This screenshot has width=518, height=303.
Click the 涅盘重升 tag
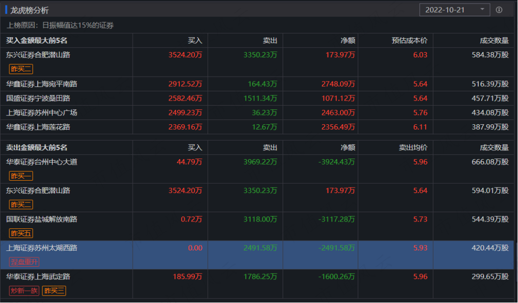[24, 262]
